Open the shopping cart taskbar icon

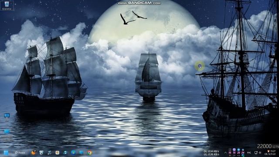(x=49, y=152)
